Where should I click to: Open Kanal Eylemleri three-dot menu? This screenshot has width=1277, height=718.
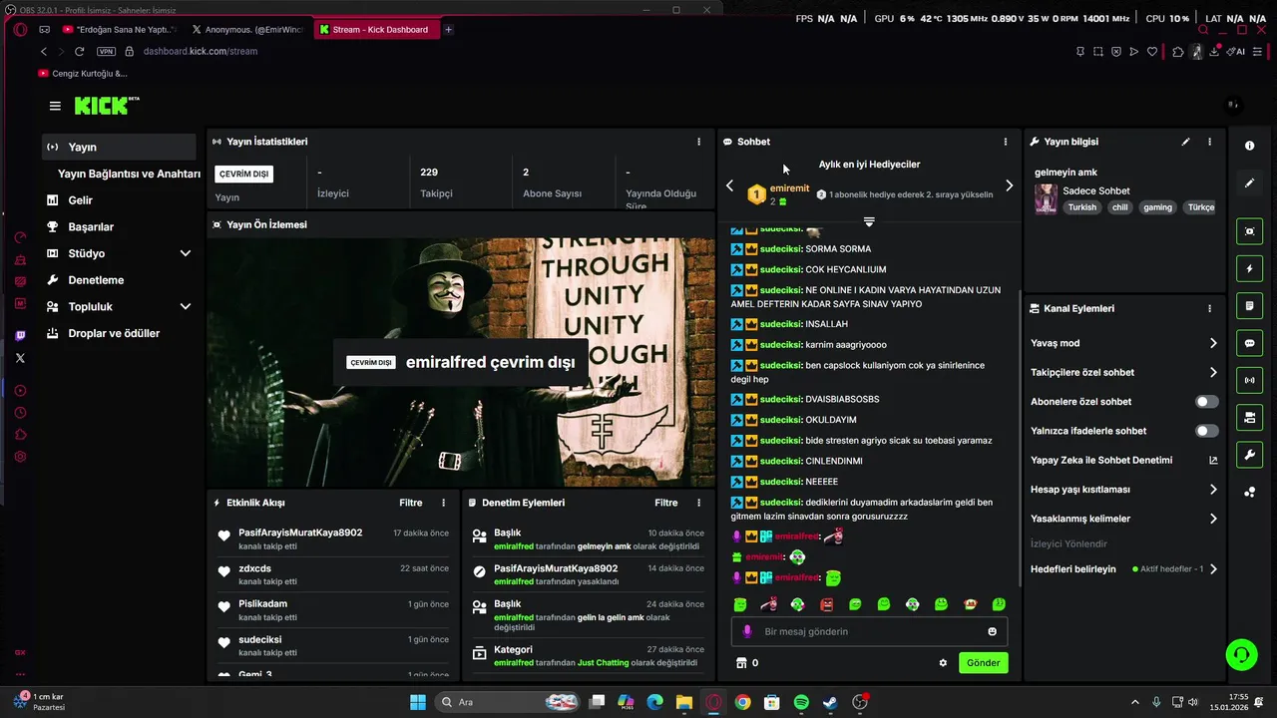click(1210, 309)
